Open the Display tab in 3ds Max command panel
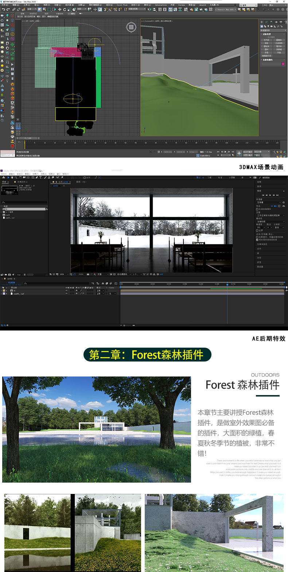 point(281,22)
